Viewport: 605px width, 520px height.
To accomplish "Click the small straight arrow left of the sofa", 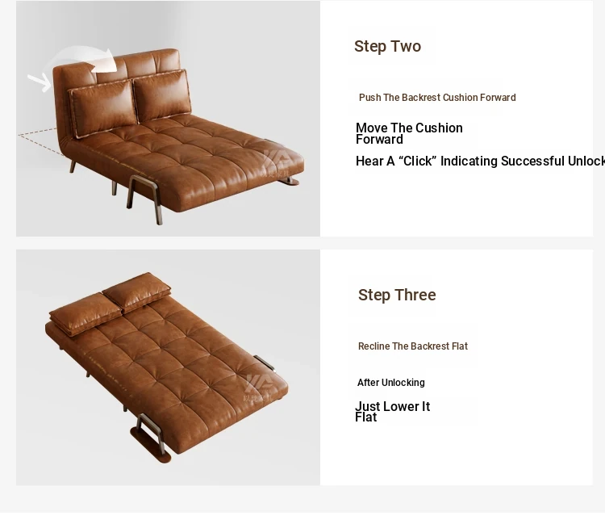I will click(x=40, y=82).
